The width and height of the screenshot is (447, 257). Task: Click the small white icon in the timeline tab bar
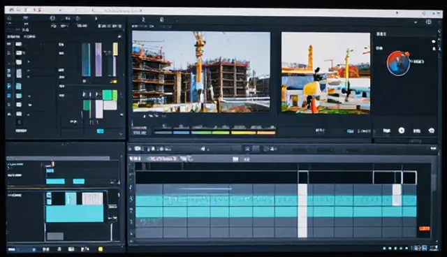pyautogui.click(x=235, y=159)
